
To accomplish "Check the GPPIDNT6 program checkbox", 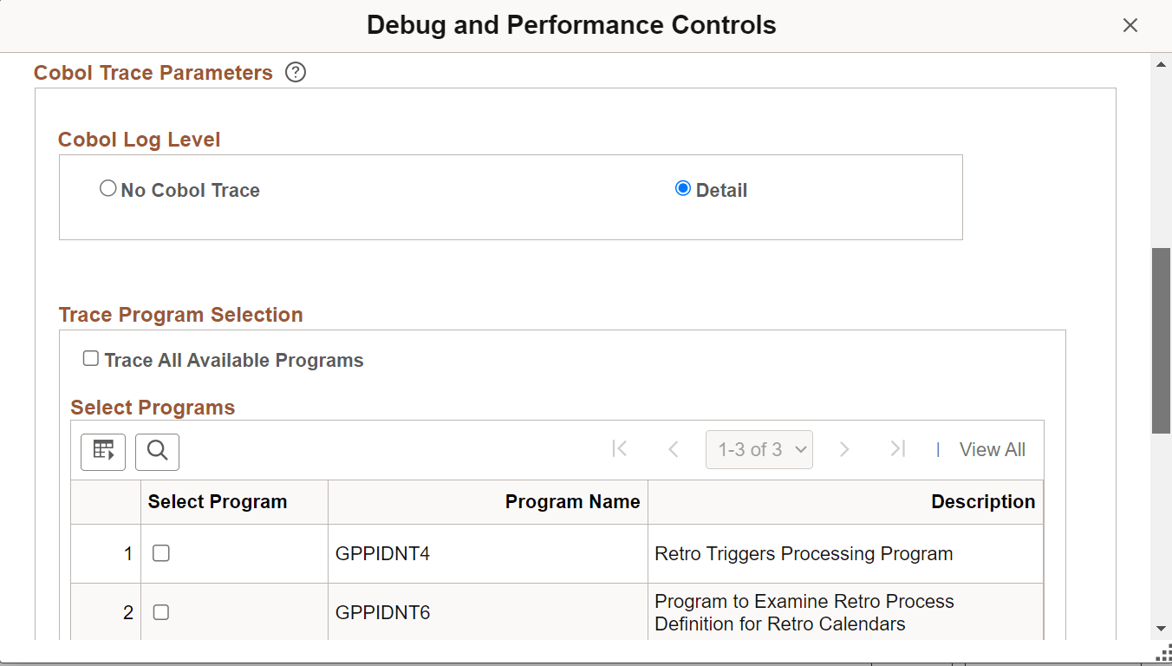I will (x=160, y=612).
